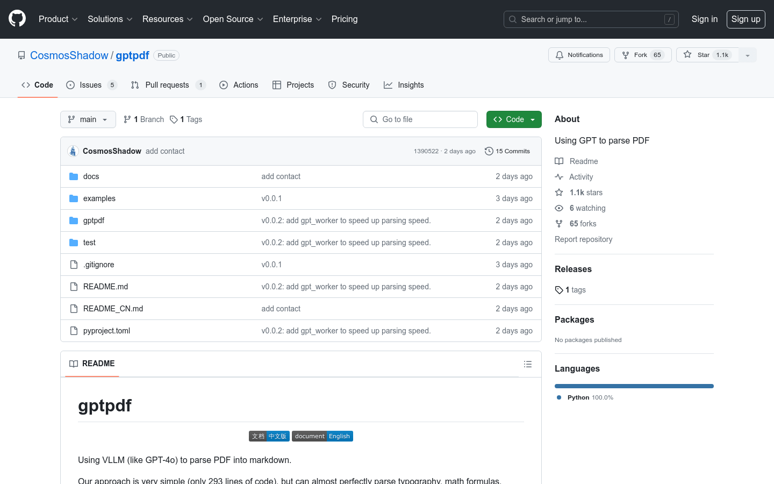The image size is (774, 484).
Task: Click the Fork icon button
Action: tap(642, 55)
